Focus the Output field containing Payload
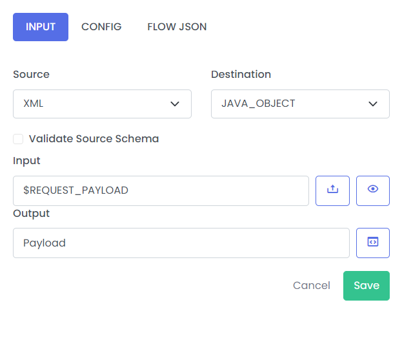The height and width of the screenshot is (345, 402). [181, 243]
